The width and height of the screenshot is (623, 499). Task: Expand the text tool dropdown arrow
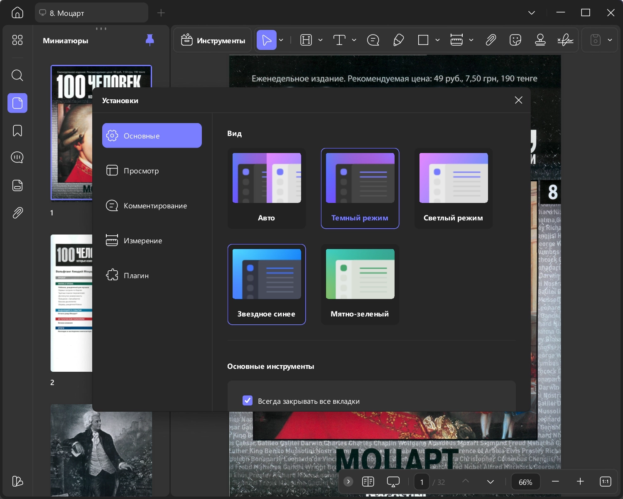[354, 40]
